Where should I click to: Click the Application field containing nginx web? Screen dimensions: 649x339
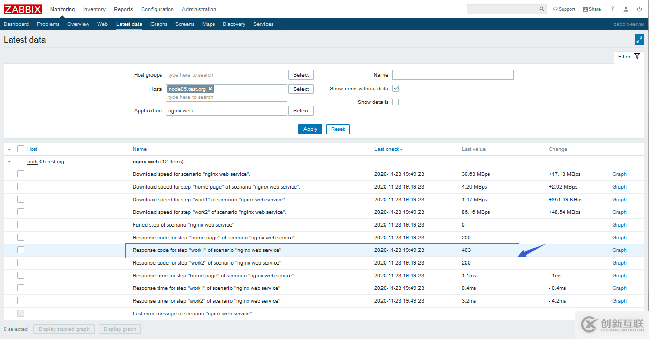[226, 110]
